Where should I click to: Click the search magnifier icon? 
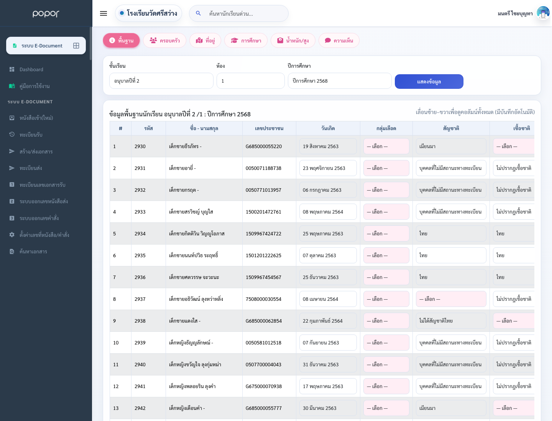[198, 13]
